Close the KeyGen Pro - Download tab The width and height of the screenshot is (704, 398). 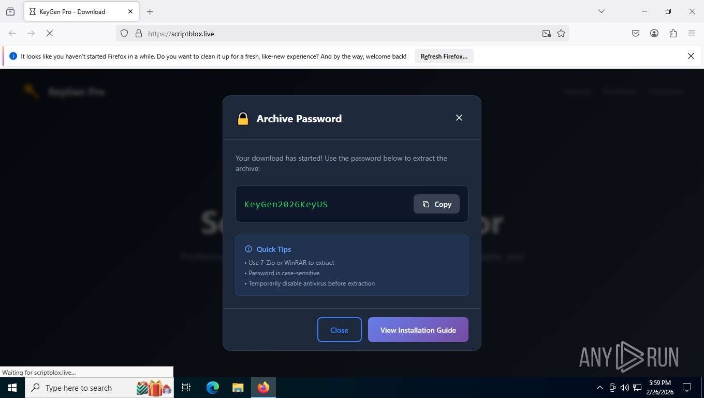(x=130, y=11)
